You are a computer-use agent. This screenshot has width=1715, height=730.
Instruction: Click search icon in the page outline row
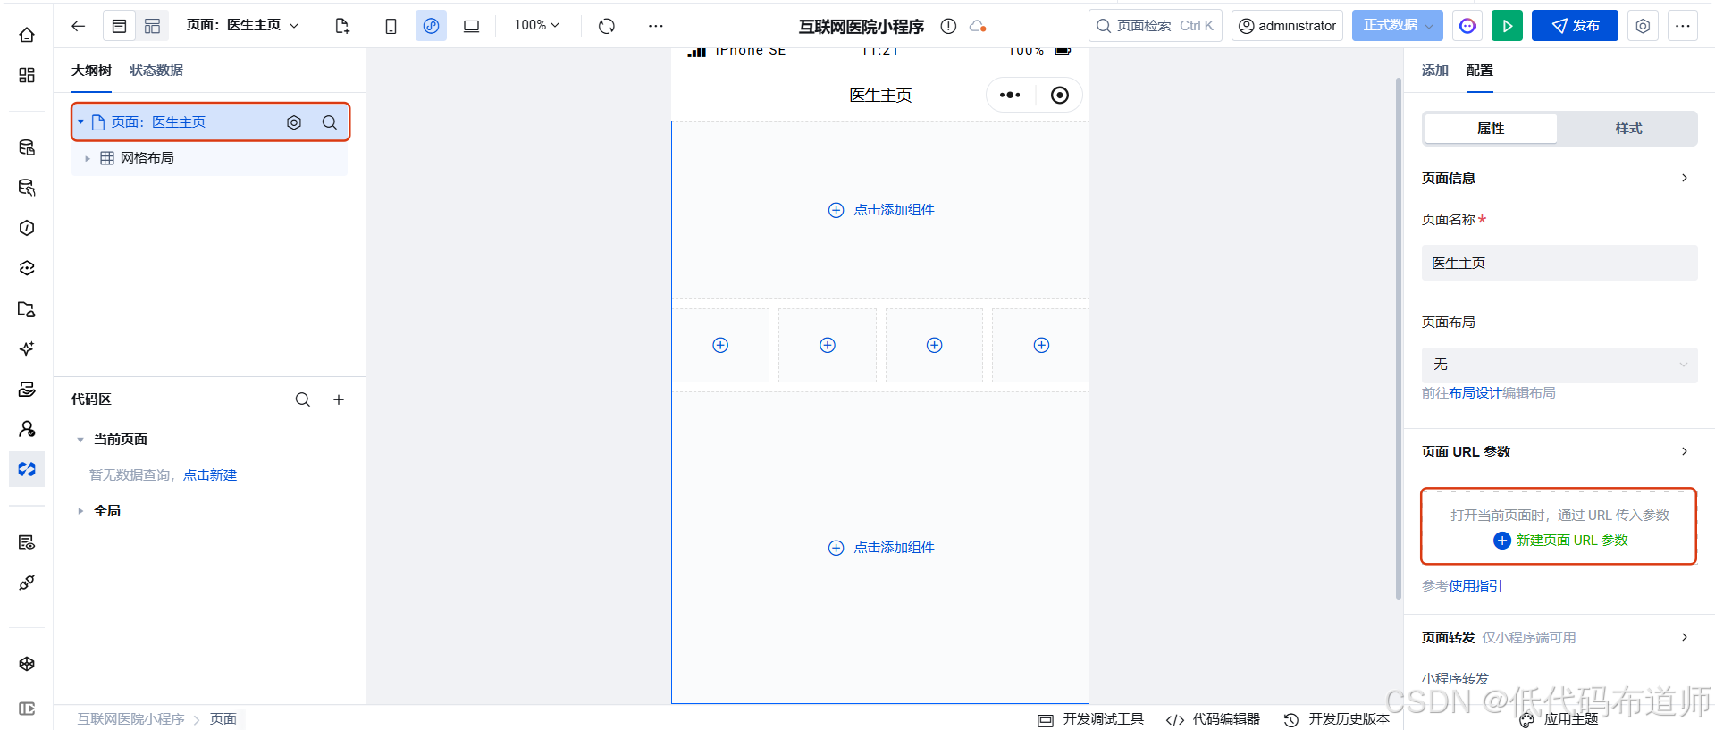coord(330,122)
